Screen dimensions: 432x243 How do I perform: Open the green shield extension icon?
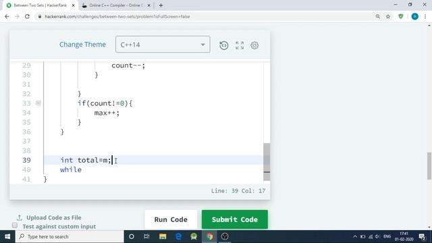(x=401, y=16)
